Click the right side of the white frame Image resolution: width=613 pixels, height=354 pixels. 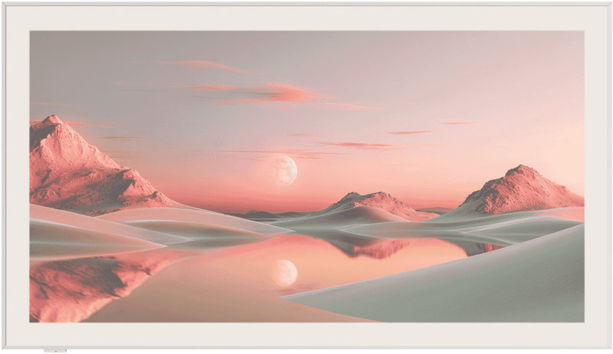point(596,176)
